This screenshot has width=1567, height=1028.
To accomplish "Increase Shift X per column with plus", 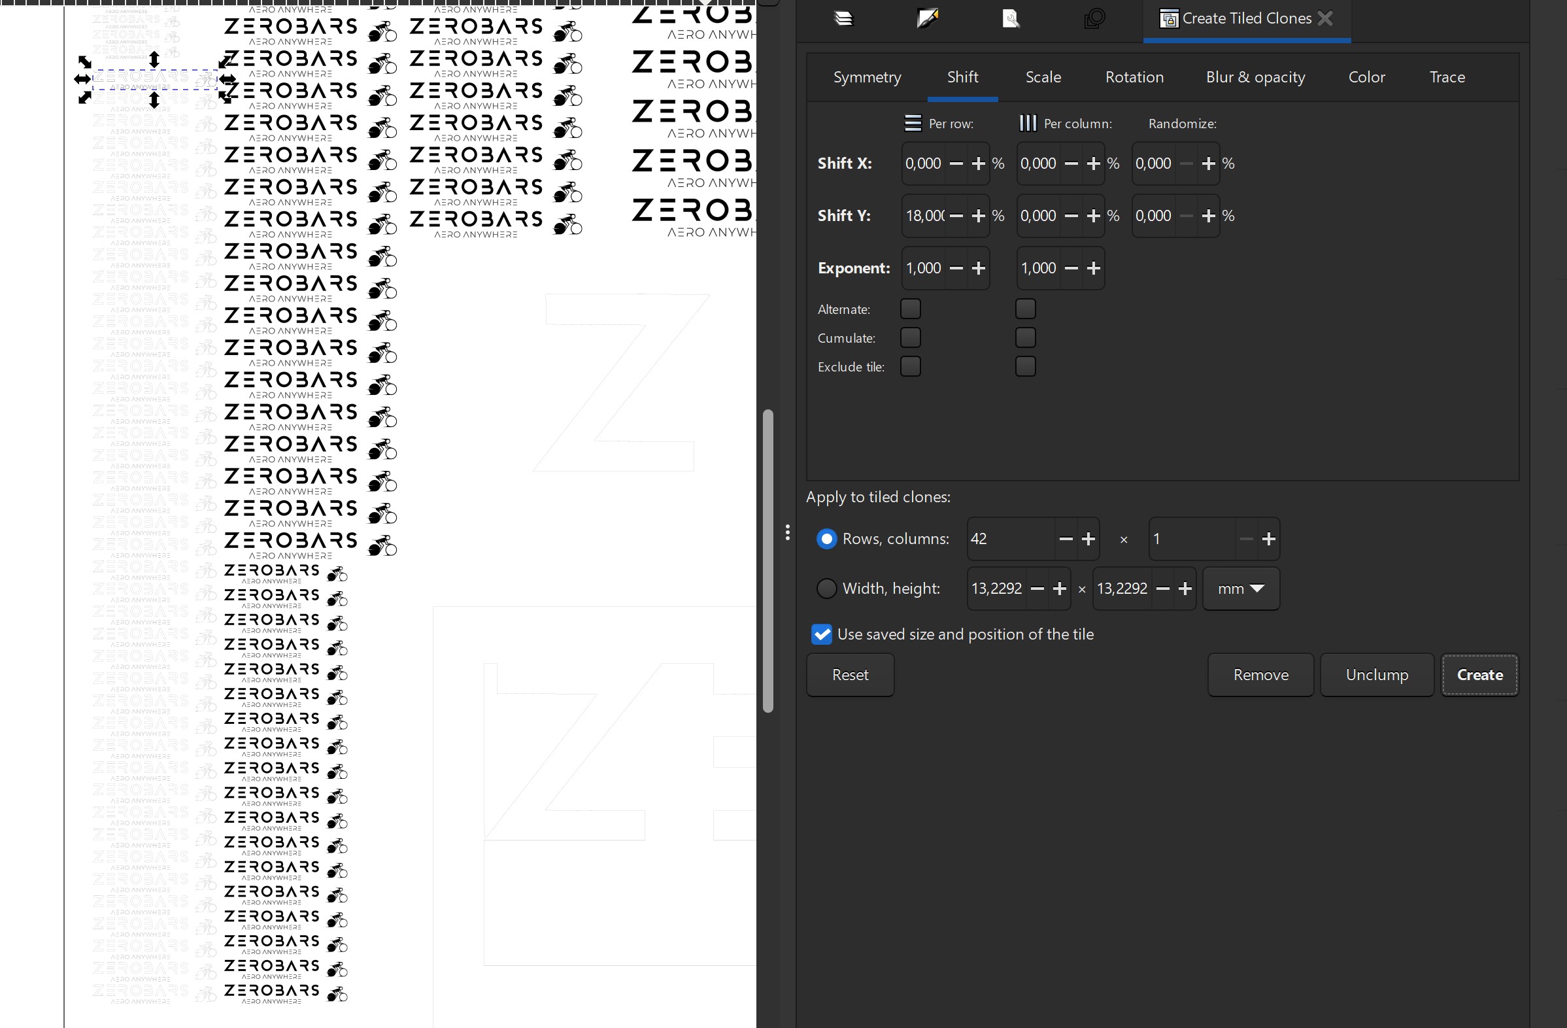I will click(1094, 163).
